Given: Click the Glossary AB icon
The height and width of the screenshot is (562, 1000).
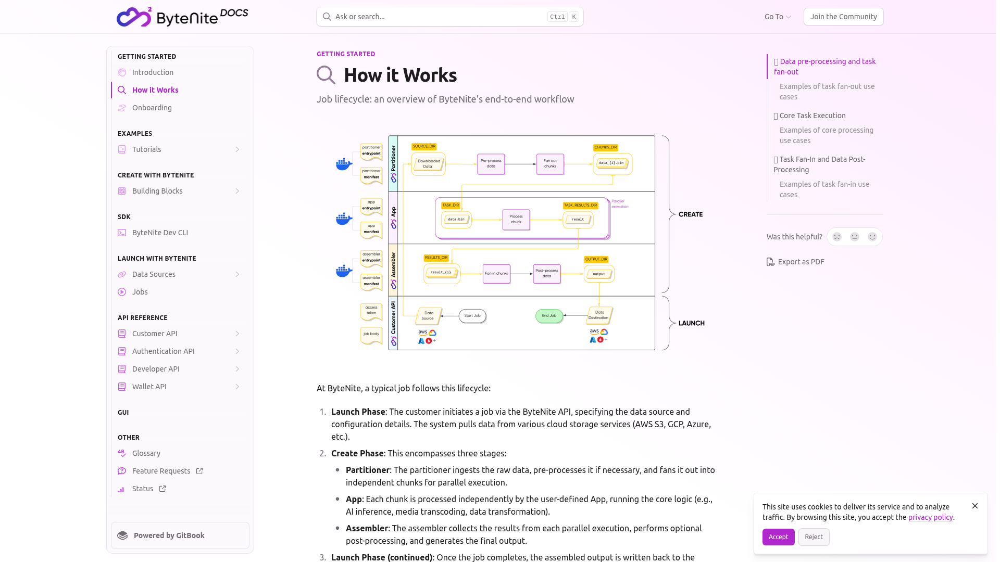Looking at the screenshot, I should pos(122,453).
